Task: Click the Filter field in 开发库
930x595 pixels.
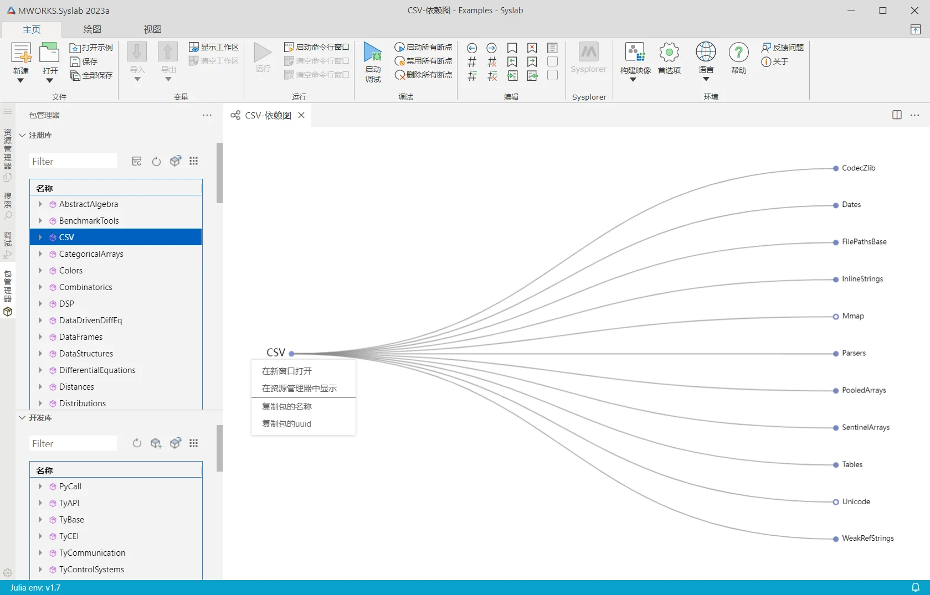Action: coord(73,444)
